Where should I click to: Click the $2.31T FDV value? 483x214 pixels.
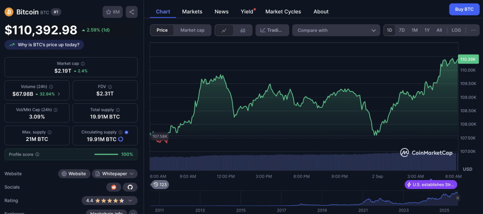[105, 94]
